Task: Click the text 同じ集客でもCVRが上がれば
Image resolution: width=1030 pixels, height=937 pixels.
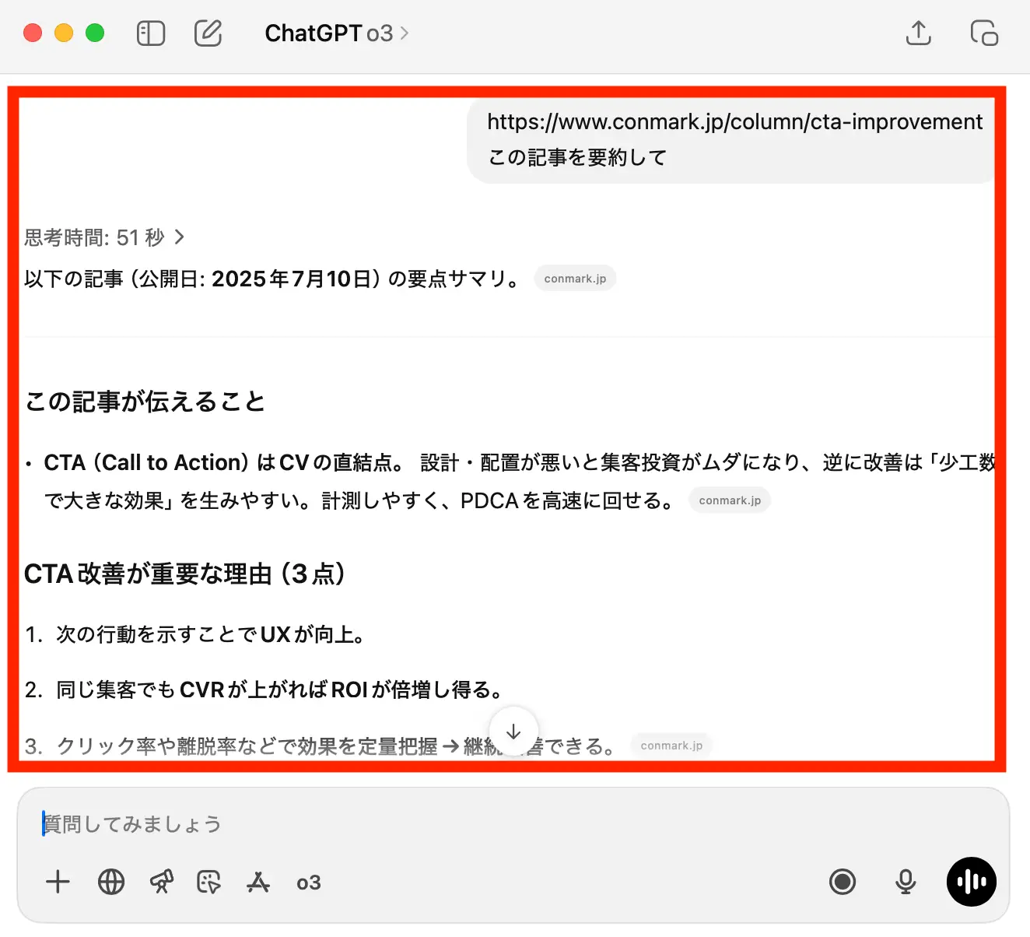Action: click(x=192, y=690)
